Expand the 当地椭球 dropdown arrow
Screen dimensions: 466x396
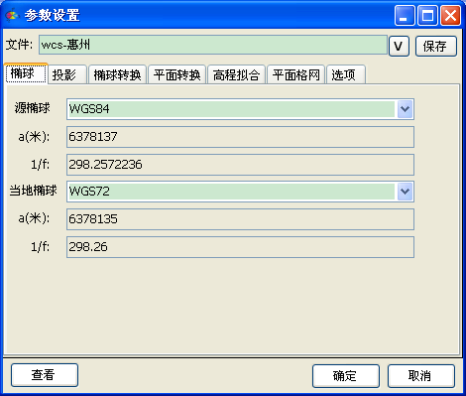coord(405,192)
